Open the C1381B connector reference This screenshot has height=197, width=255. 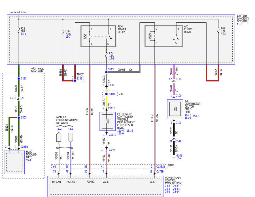[161, 167]
